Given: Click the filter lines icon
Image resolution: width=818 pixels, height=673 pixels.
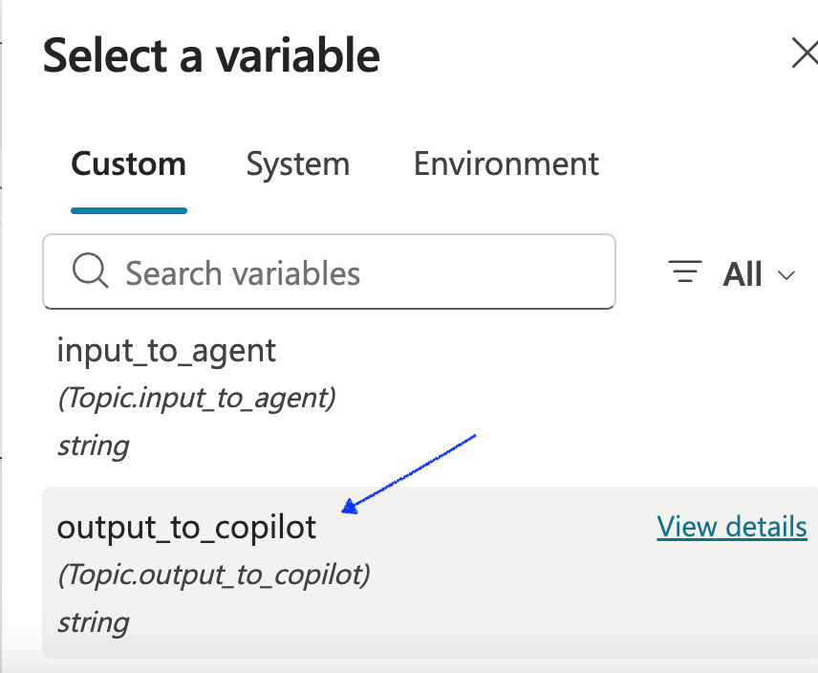Looking at the screenshot, I should coord(685,273).
